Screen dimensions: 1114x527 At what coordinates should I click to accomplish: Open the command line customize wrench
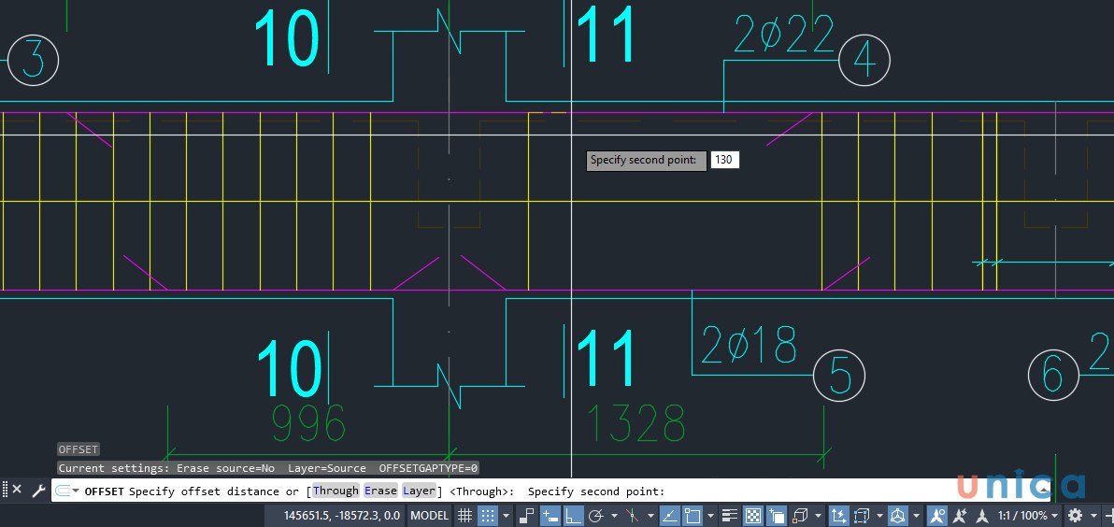[x=38, y=490]
